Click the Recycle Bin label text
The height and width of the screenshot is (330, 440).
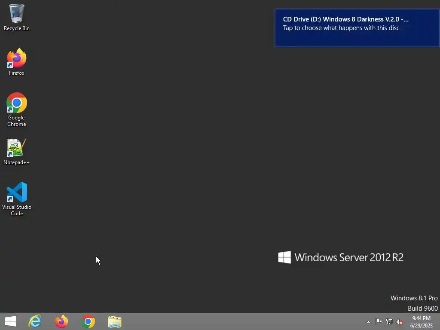pyautogui.click(x=17, y=28)
